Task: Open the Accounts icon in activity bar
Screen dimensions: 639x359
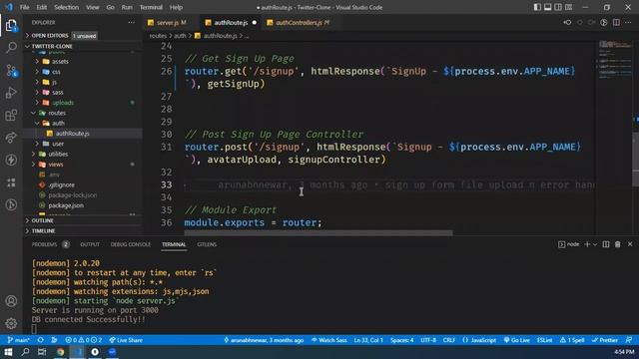Action: (x=11, y=301)
